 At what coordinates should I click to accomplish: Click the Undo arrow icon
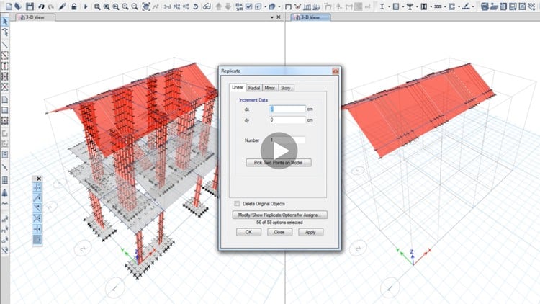tap(41, 6)
